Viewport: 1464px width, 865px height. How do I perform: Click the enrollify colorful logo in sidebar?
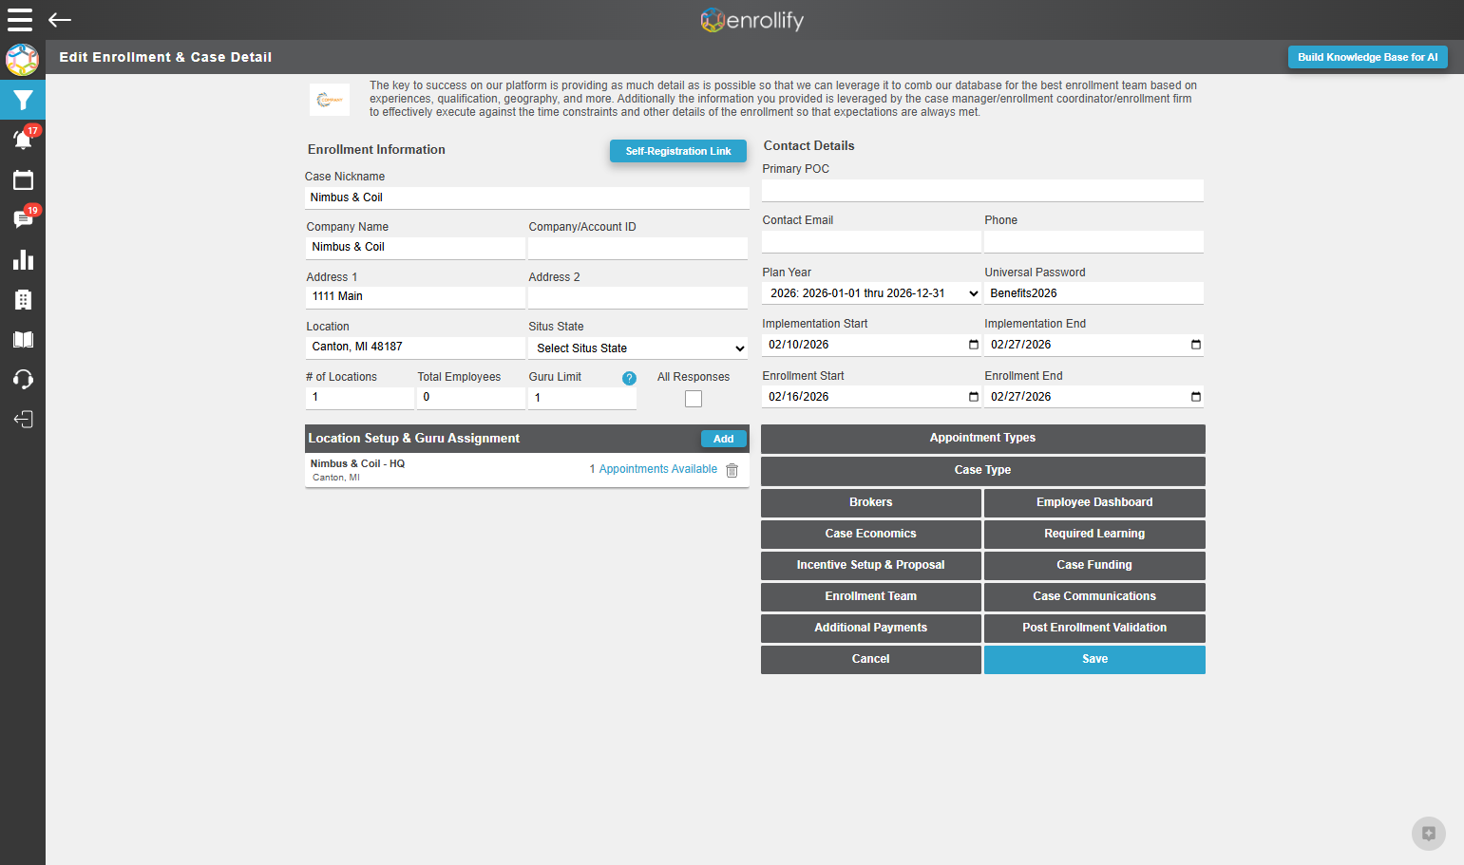22,60
